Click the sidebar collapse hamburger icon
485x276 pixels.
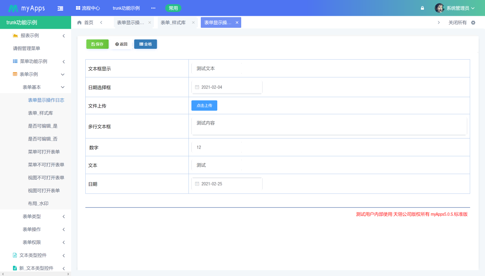tap(60, 8)
